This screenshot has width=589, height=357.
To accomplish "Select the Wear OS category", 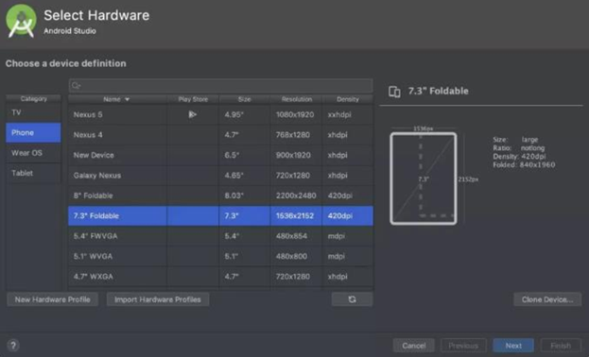I will tap(33, 153).
